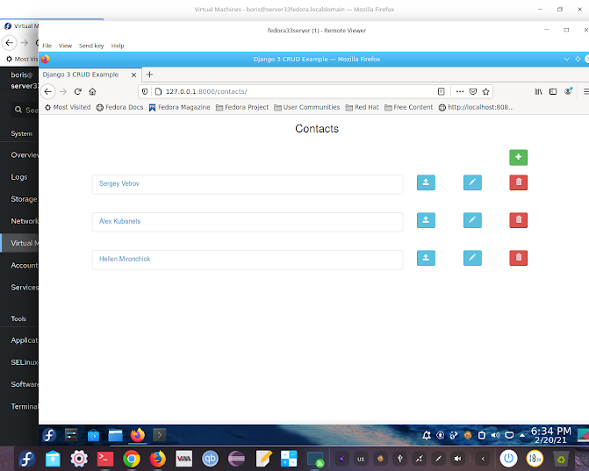Viewport: 589px width, 471px height.
Task: Close the Django 3 CRUD Example tab
Action: 133,75
